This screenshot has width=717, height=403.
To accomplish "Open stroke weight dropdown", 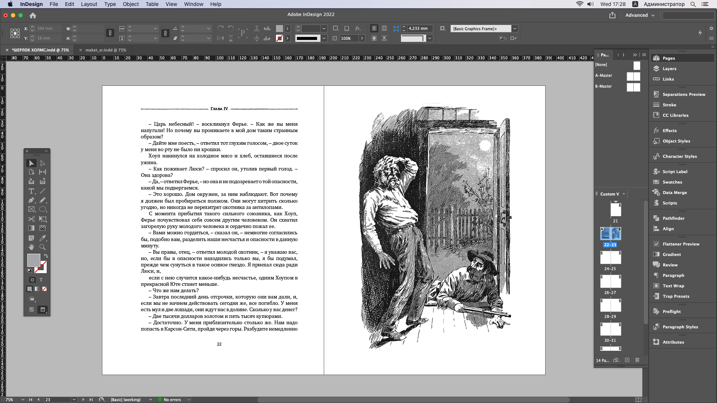I will tap(324, 29).
